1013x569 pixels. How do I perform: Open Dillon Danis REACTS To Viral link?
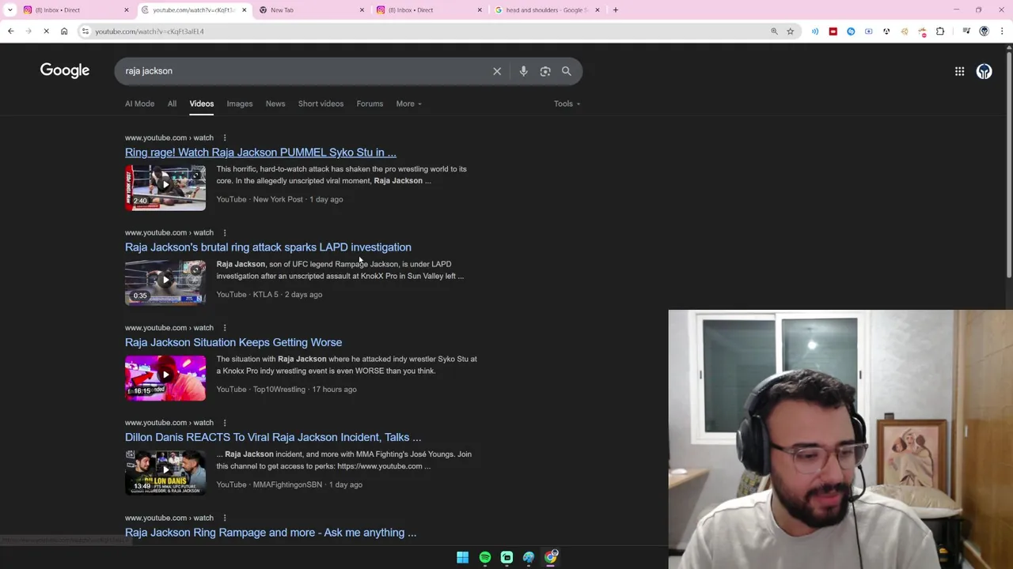click(x=273, y=437)
